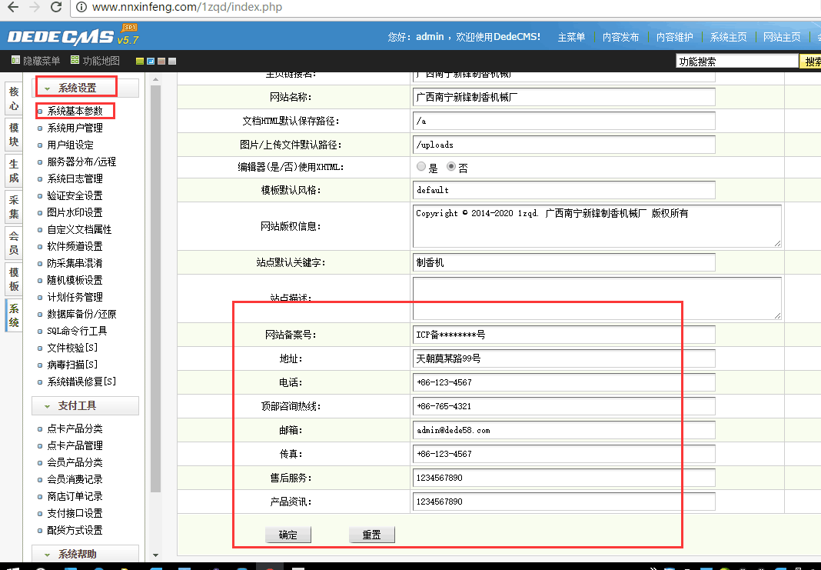Switch to the 采集 side tab
The width and height of the screenshot is (821, 570).
(14, 207)
